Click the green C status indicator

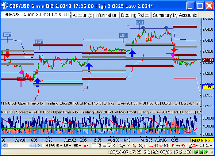[205, 152]
